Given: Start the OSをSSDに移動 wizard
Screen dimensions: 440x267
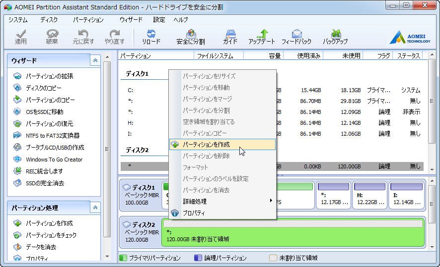Looking at the screenshot, I should pos(38,111).
